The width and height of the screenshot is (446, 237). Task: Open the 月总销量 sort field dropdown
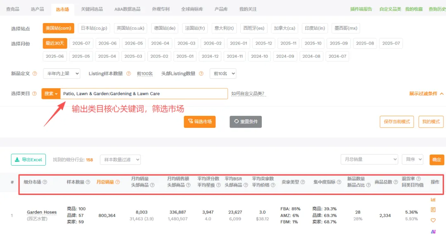pyautogui.click(x=369, y=159)
